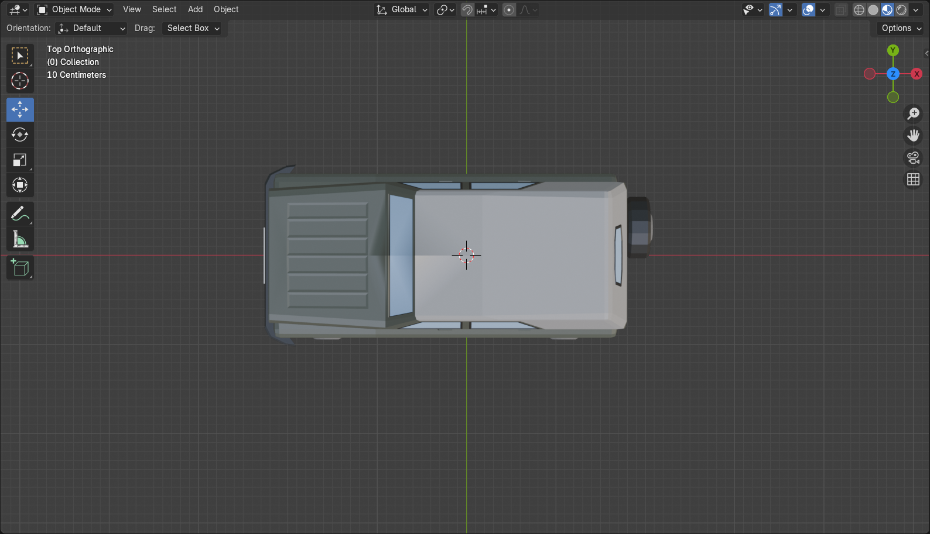
Task: Open the Select menu
Action: (x=164, y=9)
